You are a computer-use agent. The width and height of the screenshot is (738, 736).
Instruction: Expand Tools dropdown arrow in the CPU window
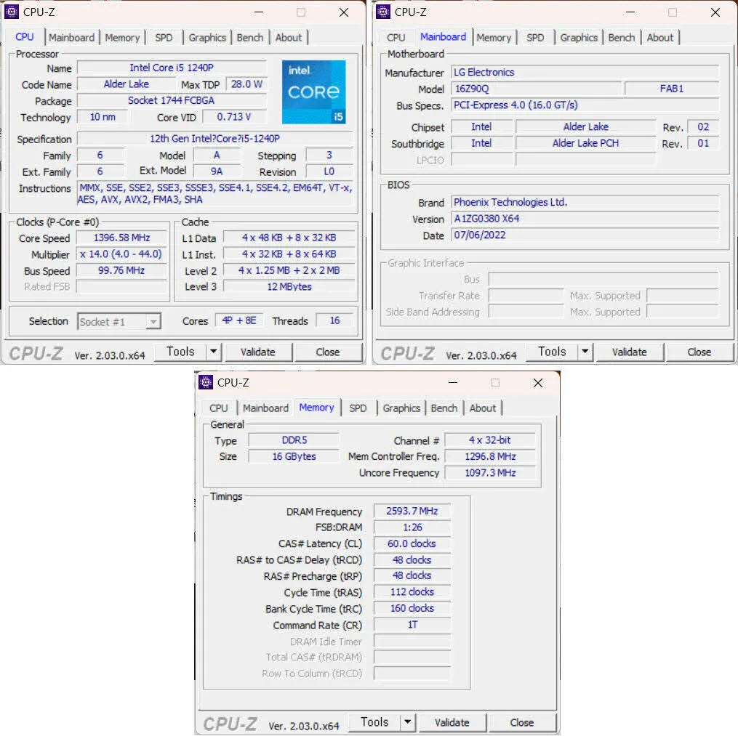pos(213,352)
